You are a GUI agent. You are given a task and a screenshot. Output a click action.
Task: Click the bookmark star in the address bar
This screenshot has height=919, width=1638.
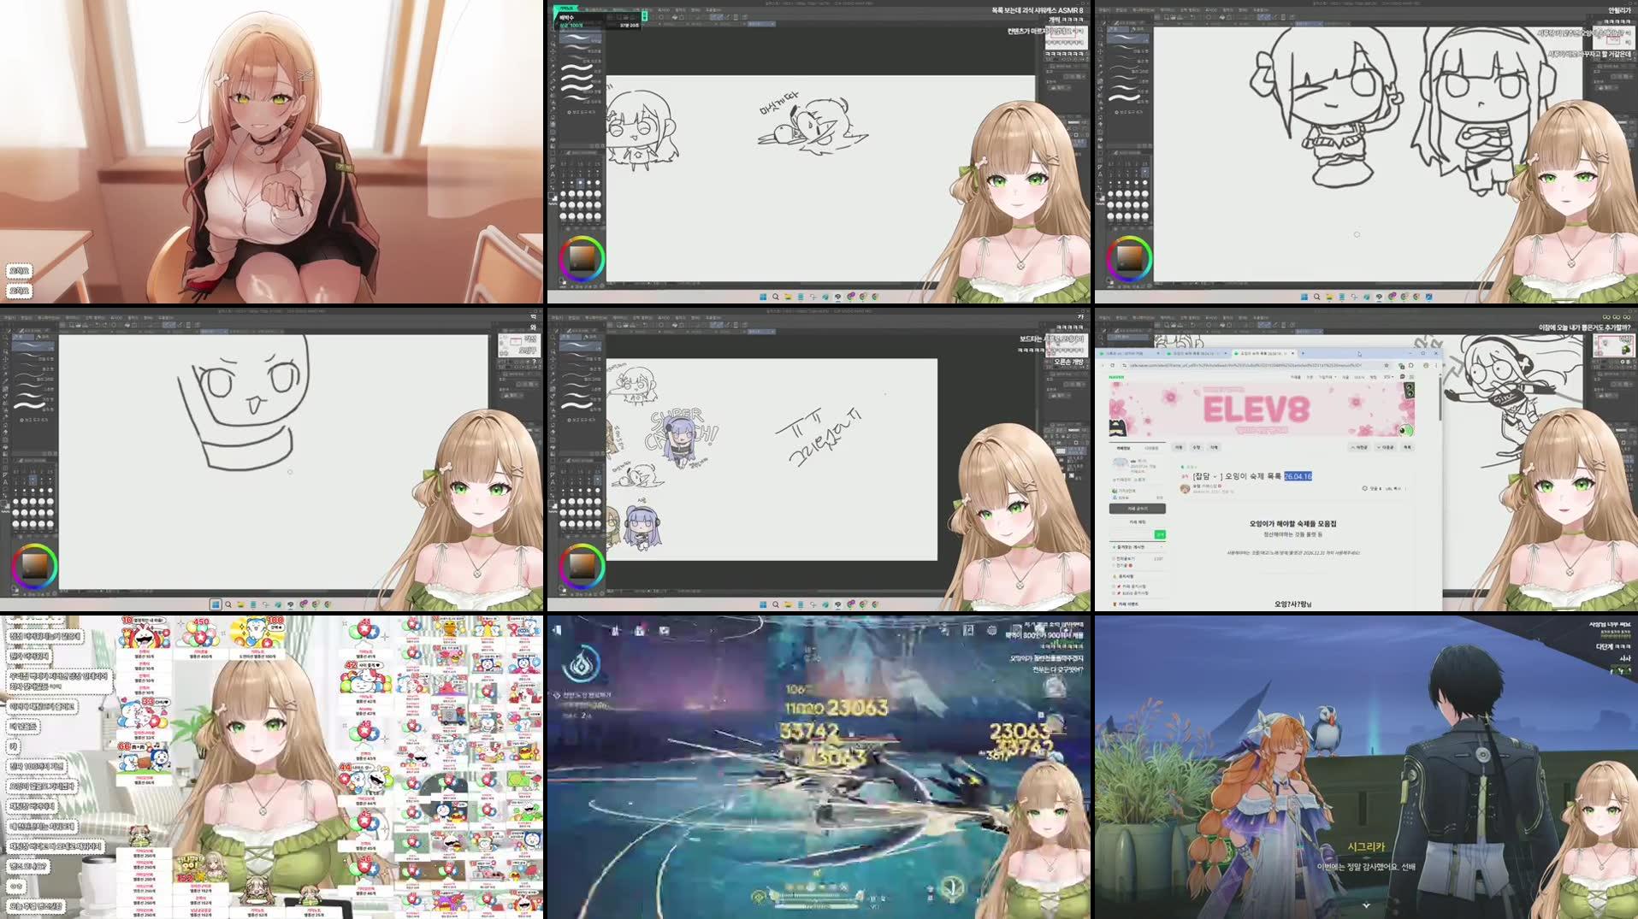pos(1386,366)
